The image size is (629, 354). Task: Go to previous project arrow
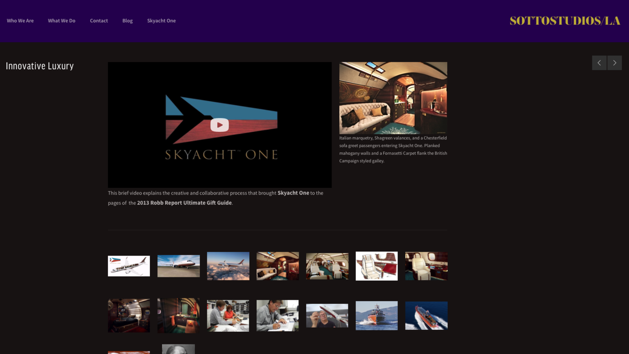click(x=599, y=63)
